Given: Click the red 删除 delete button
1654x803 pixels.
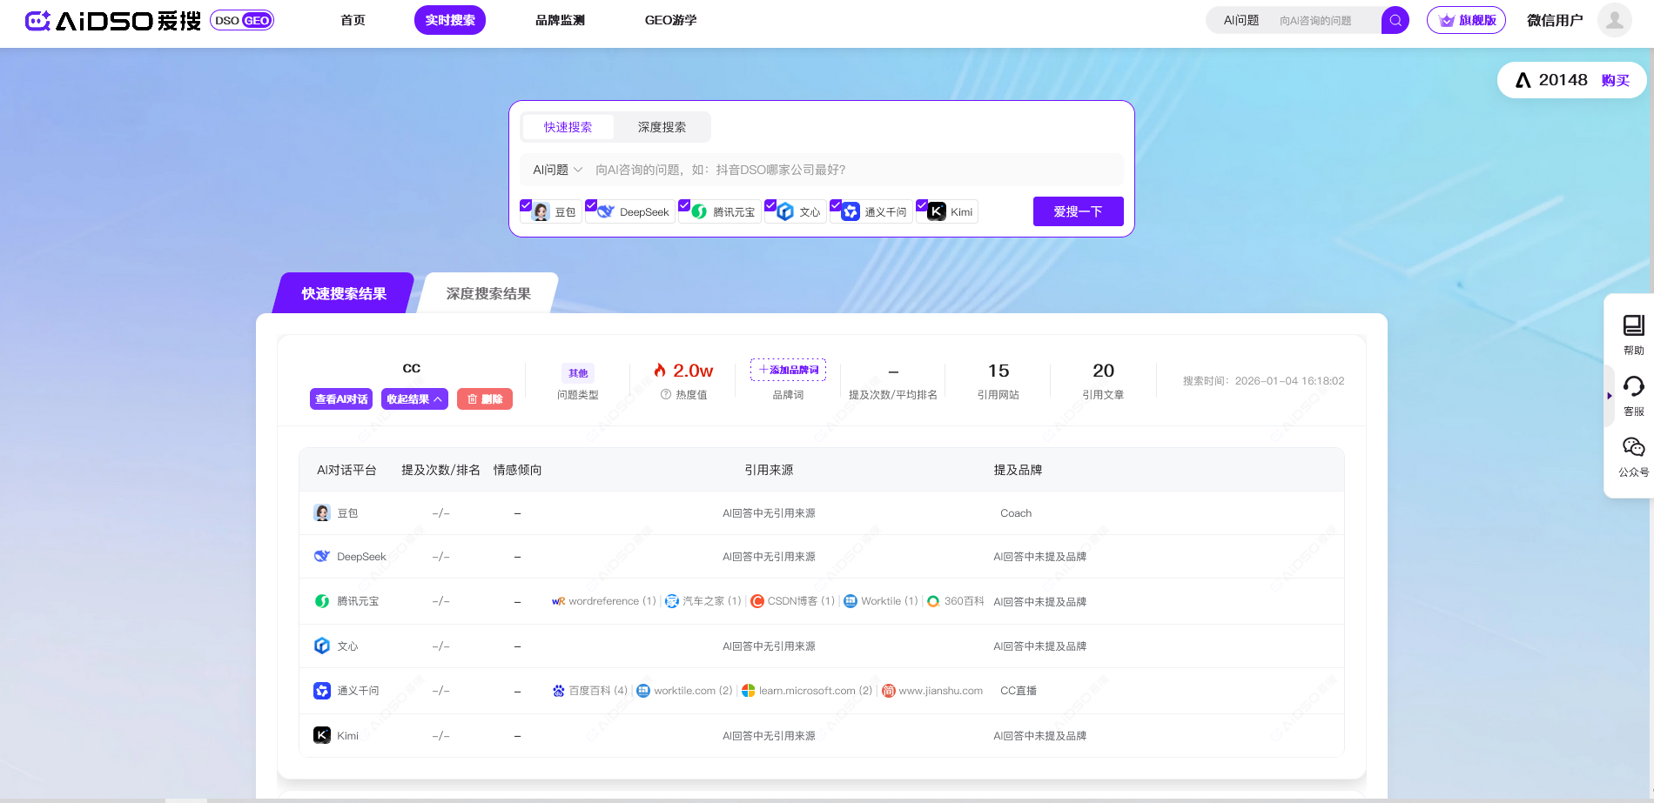Looking at the screenshot, I should pyautogui.click(x=485, y=399).
